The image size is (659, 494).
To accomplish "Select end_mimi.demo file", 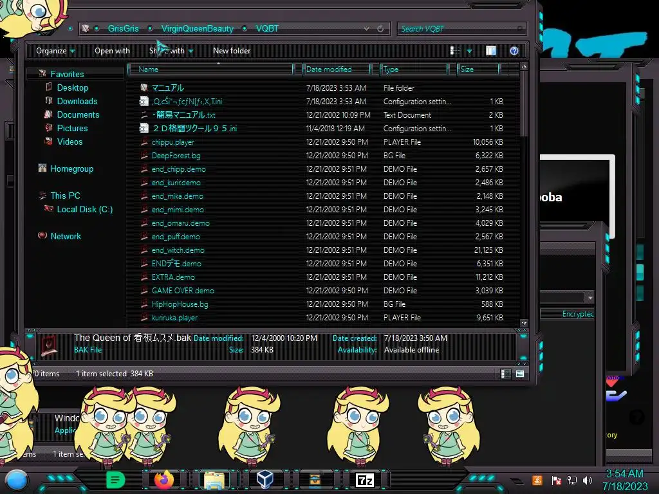I will (x=178, y=209).
